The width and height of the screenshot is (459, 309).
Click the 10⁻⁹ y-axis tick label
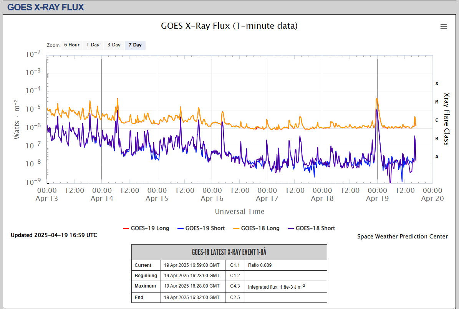(33, 182)
